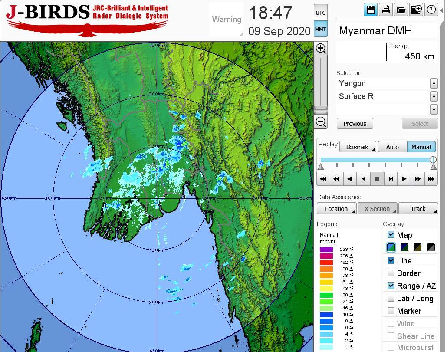Click the Save (floppy disk) icon
This screenshot has height=352, width=447.
(x=371, y=10)
